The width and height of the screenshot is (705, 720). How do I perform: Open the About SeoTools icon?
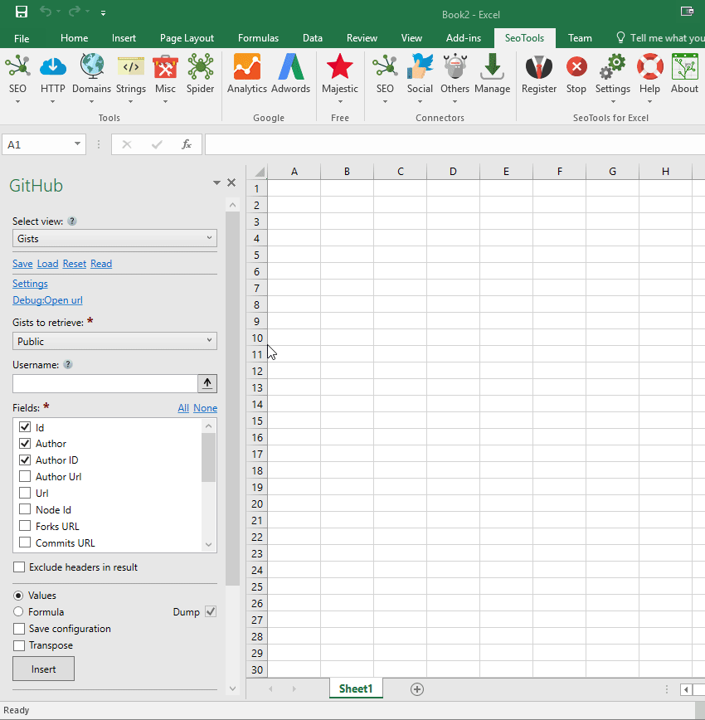pos(684,66)
